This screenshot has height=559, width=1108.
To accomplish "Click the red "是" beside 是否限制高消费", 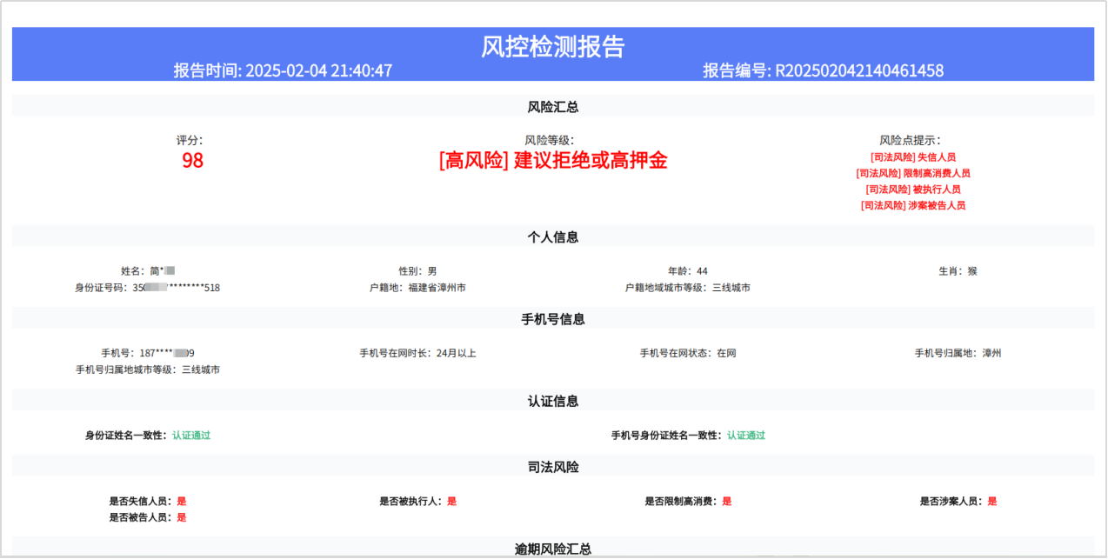I will click(x=728, y=501).
